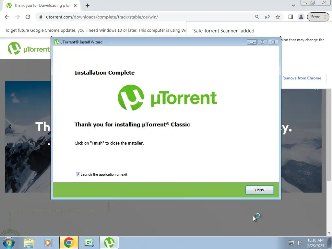332x249 pixels.
Task: Go back in Chrome
Action: click(7, 17)
